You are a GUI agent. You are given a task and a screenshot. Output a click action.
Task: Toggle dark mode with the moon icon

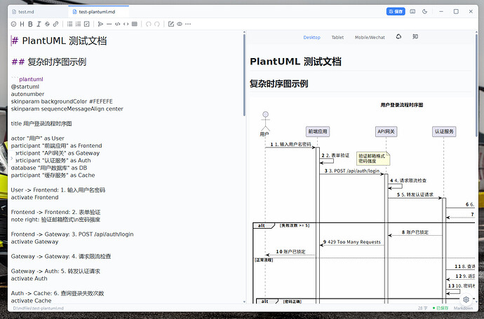[425, 11]
